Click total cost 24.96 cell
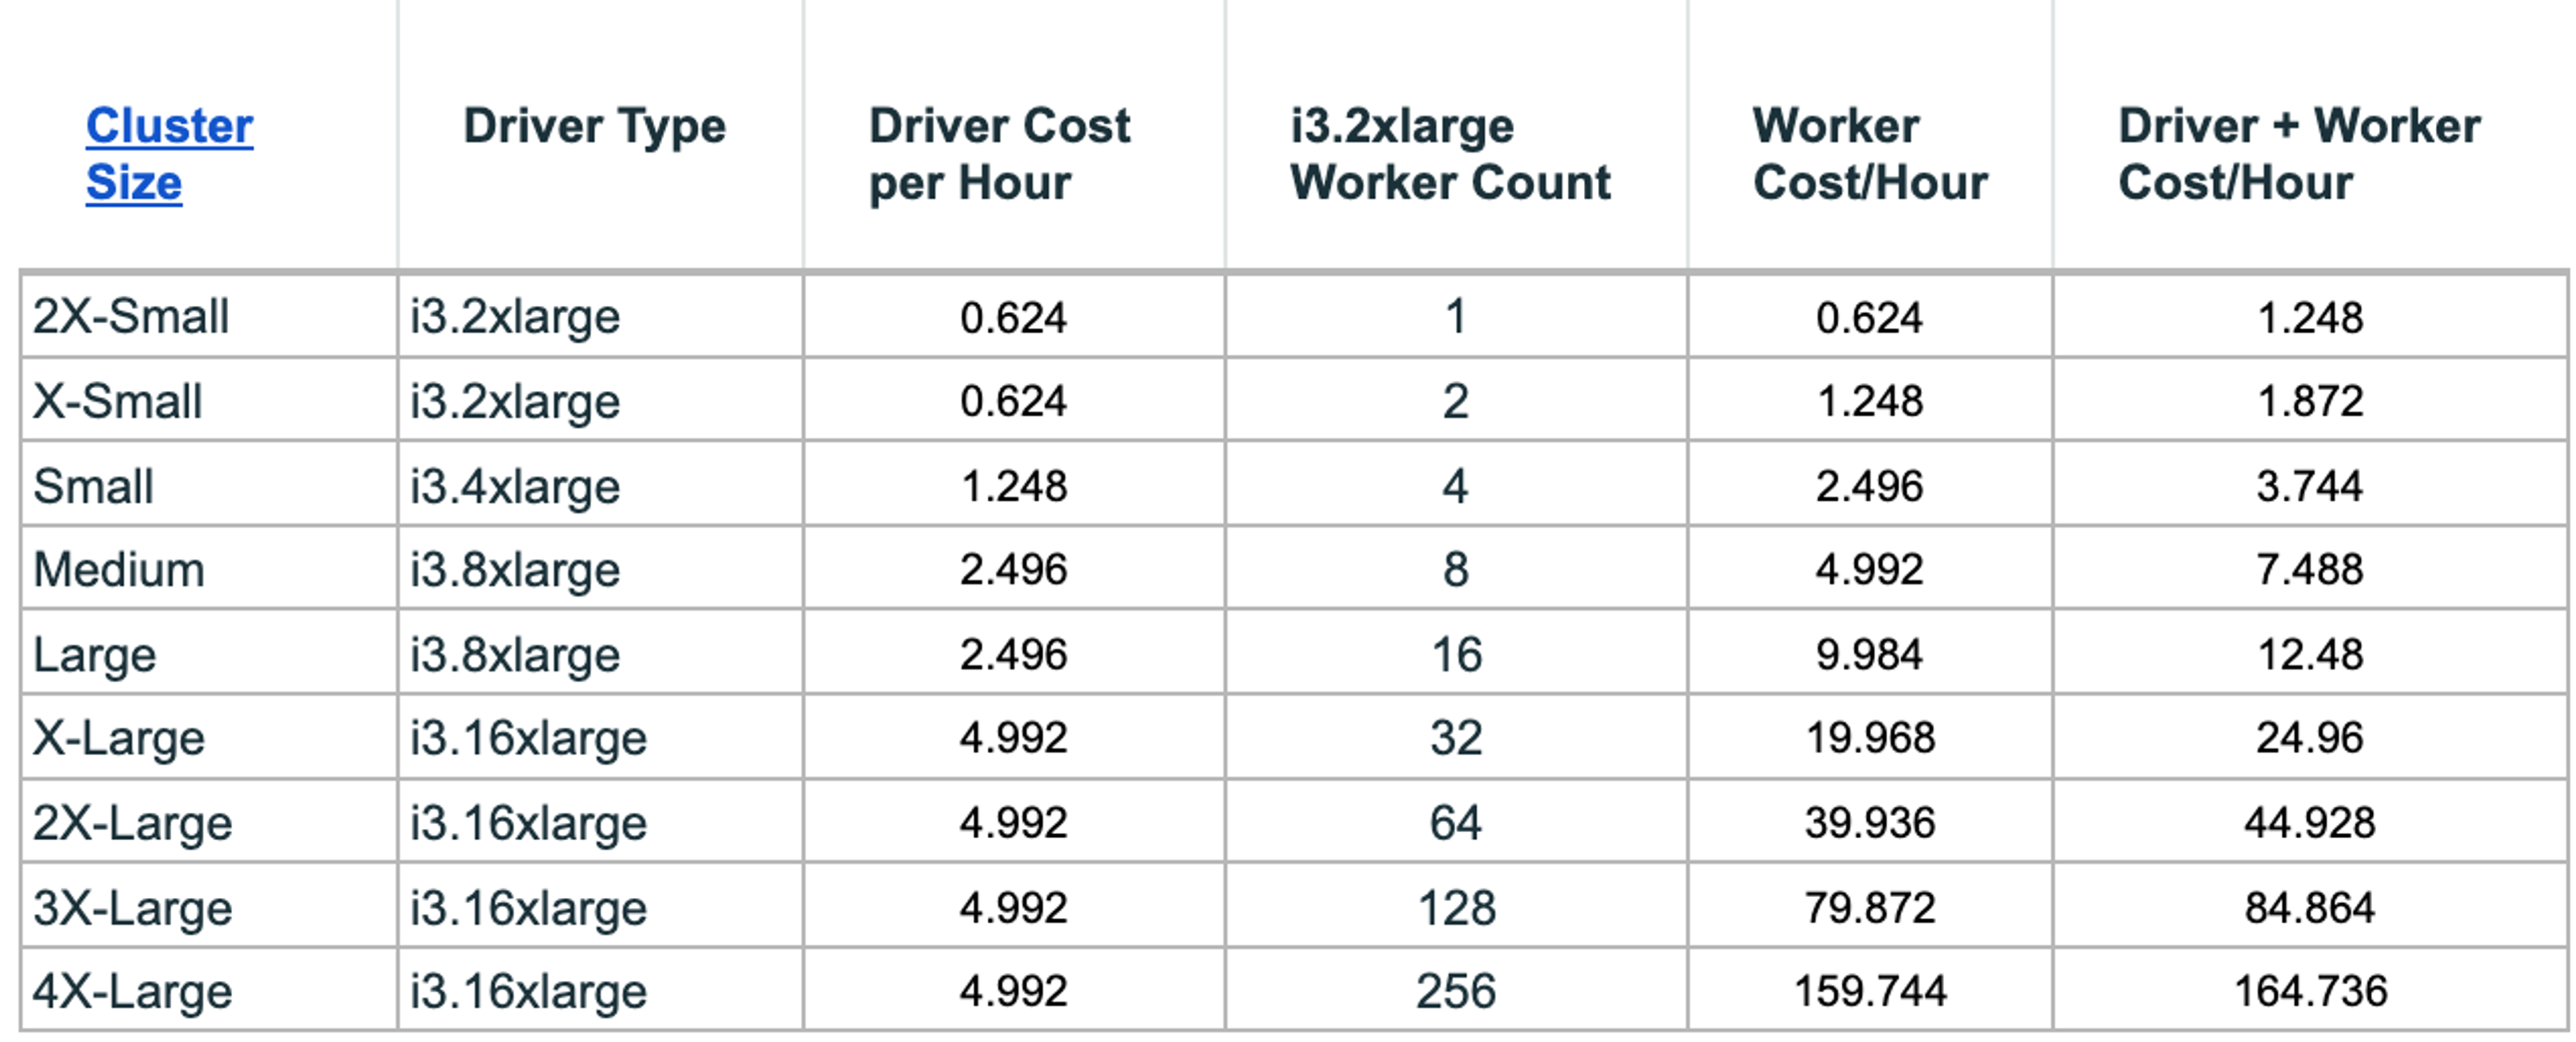This screenshot has width=2576, height=1042. 2310,737
